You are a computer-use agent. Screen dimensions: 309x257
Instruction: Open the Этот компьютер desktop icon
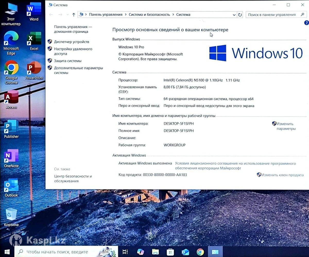coord(11,14)
